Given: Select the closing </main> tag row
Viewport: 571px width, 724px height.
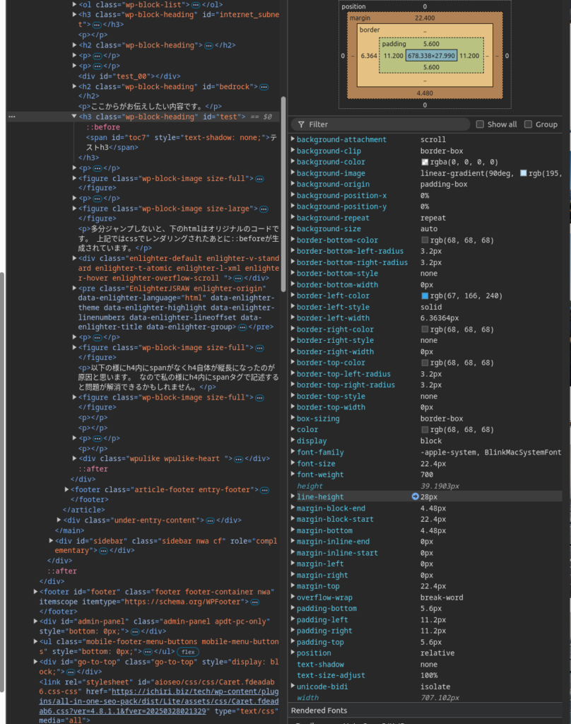Looking at the screenshot, I should [70, 531].
